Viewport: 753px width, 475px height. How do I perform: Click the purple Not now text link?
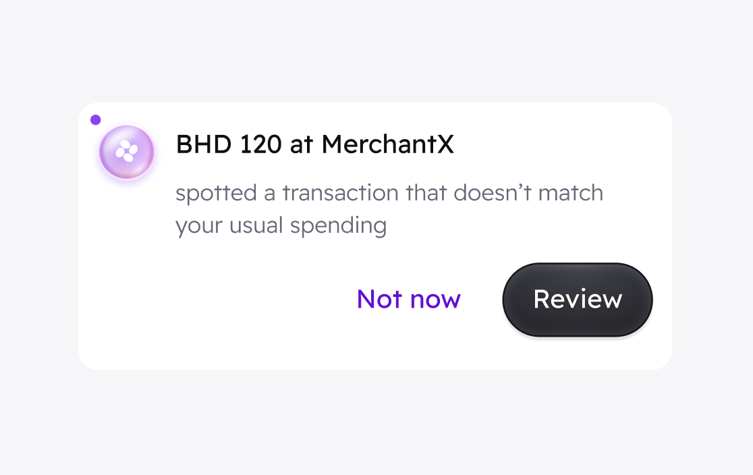[x=409, y=299]
